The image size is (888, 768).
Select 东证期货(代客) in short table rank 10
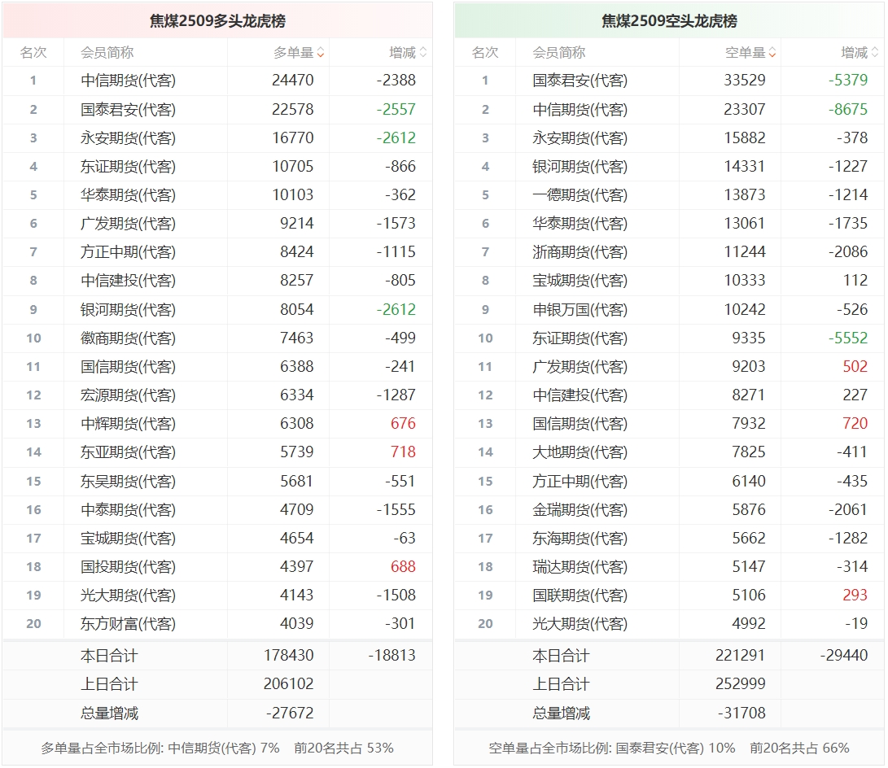pos(580,338)
